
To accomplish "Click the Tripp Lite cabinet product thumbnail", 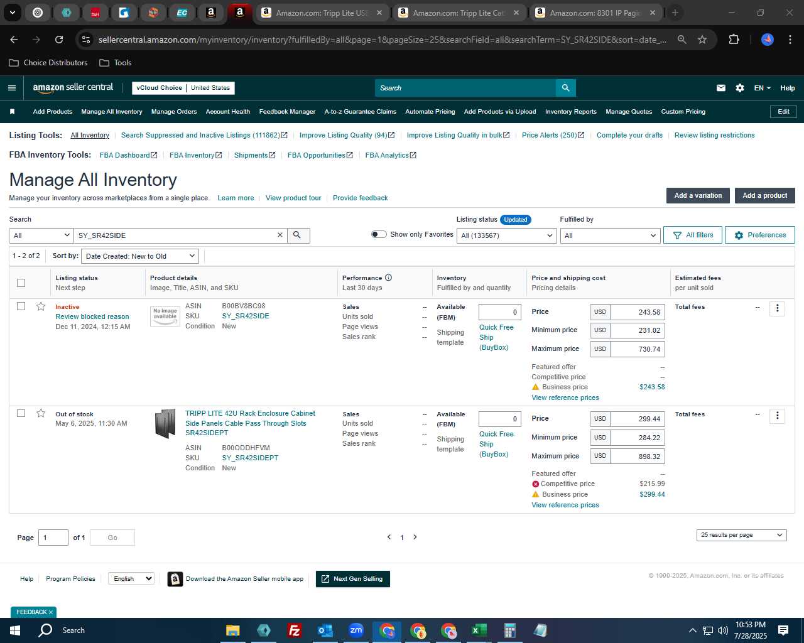I will [x=165, y=423].
